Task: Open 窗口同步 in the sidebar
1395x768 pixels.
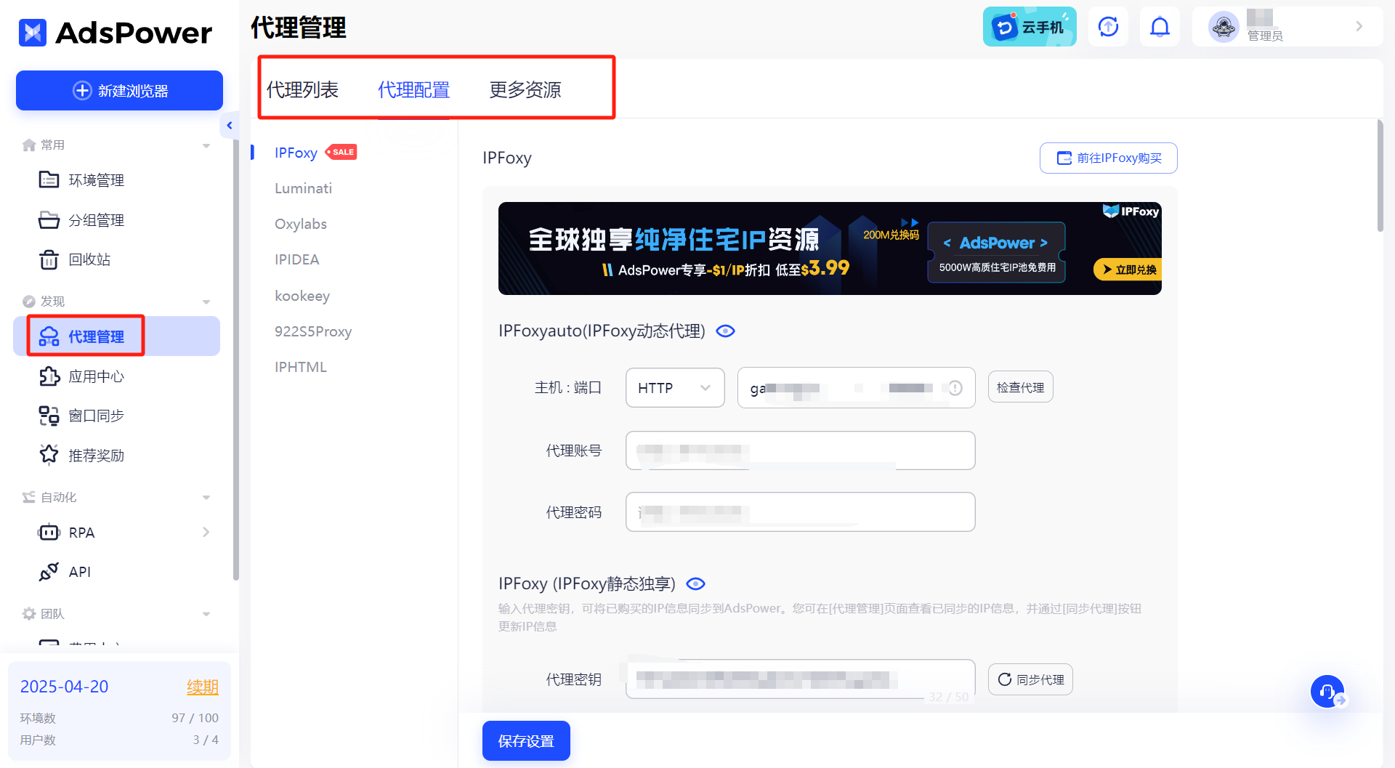Action: 96,416
